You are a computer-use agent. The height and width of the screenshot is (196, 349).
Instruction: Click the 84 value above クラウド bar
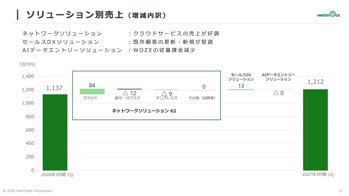92,85
